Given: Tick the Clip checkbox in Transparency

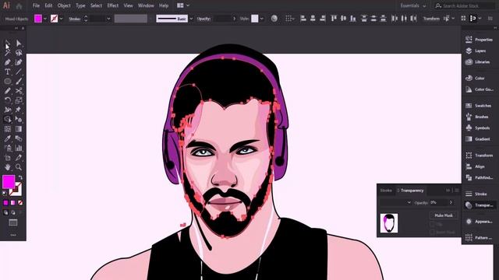Looking at the screenshot, I should point(432,224).
